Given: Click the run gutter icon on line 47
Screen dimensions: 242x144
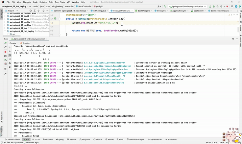Looking at the screenshot, I should tap(55, 19).
